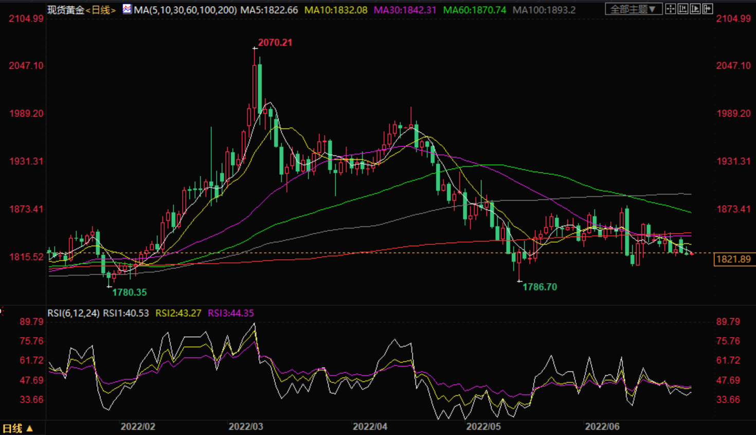Select the MA(5,10,30,60,100,200) indicator label
This screenshot has width=756, height=435.
coord(186,10)
